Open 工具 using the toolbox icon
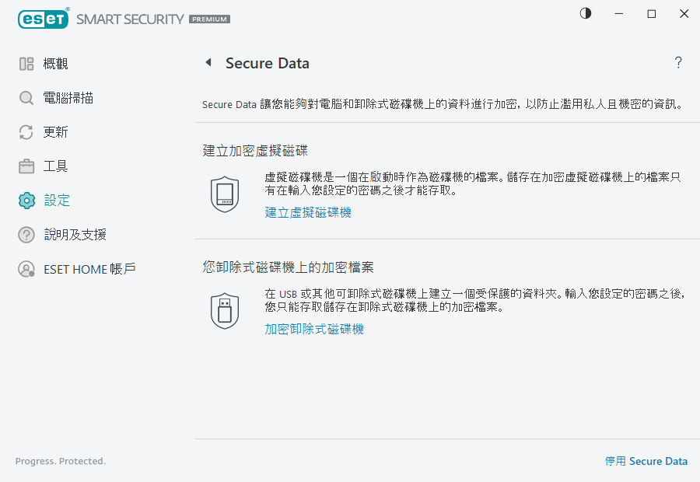 coord(24,166)
